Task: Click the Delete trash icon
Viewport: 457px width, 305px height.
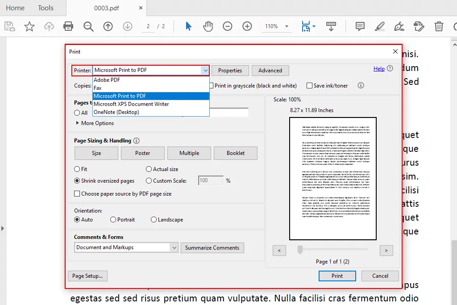Action: [439, 26]
